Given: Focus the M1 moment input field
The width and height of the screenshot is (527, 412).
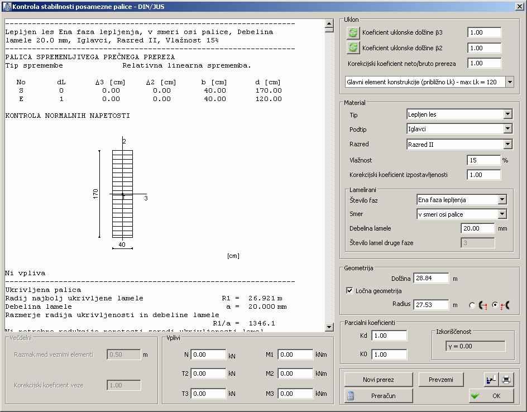Looking at the screenshot, I should (x=295, y=354).
